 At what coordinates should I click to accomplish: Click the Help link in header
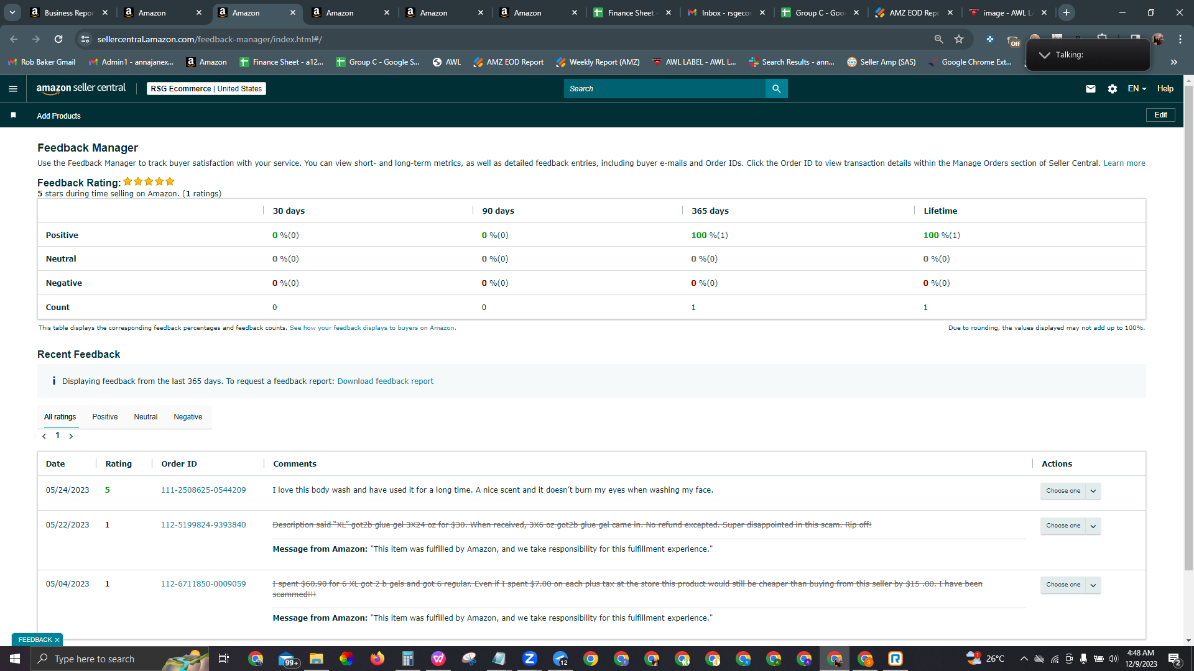(x=1165, y=89)
